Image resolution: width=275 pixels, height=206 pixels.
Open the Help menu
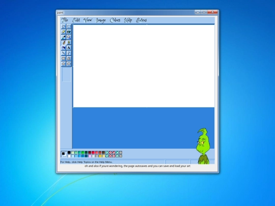tap(128, 20)
